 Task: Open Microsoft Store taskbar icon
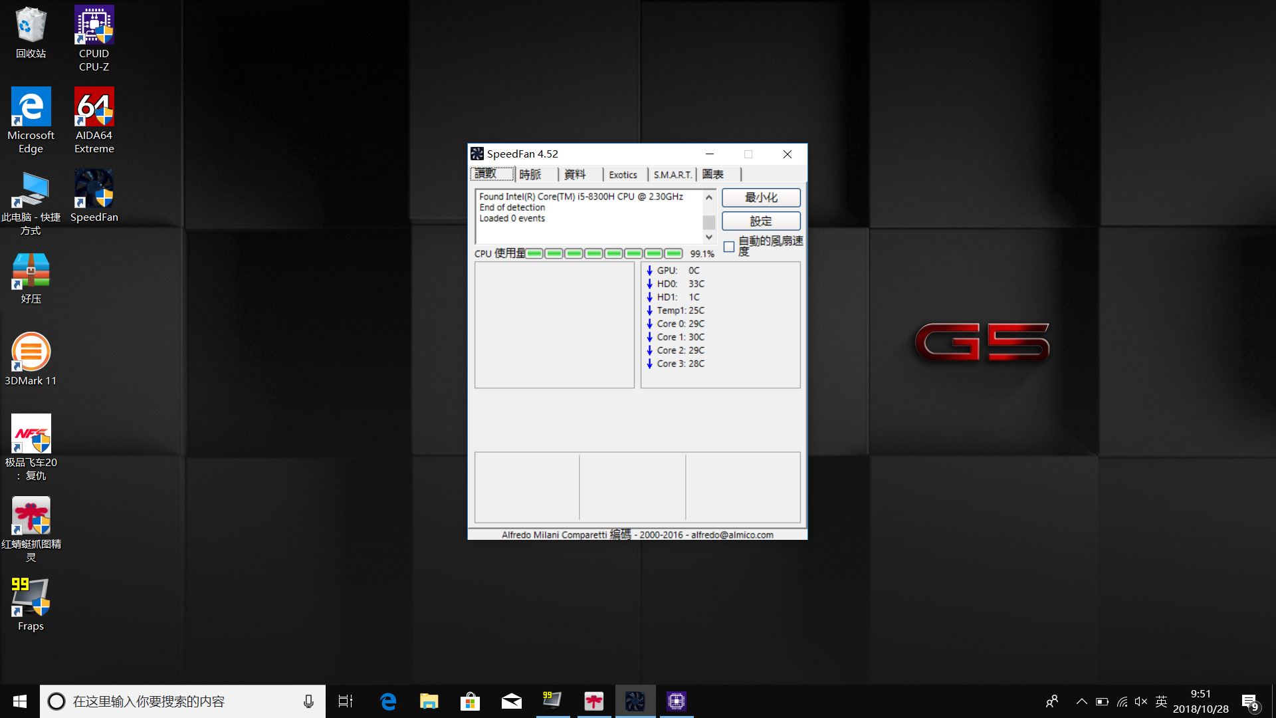click(x=470, y=701)
